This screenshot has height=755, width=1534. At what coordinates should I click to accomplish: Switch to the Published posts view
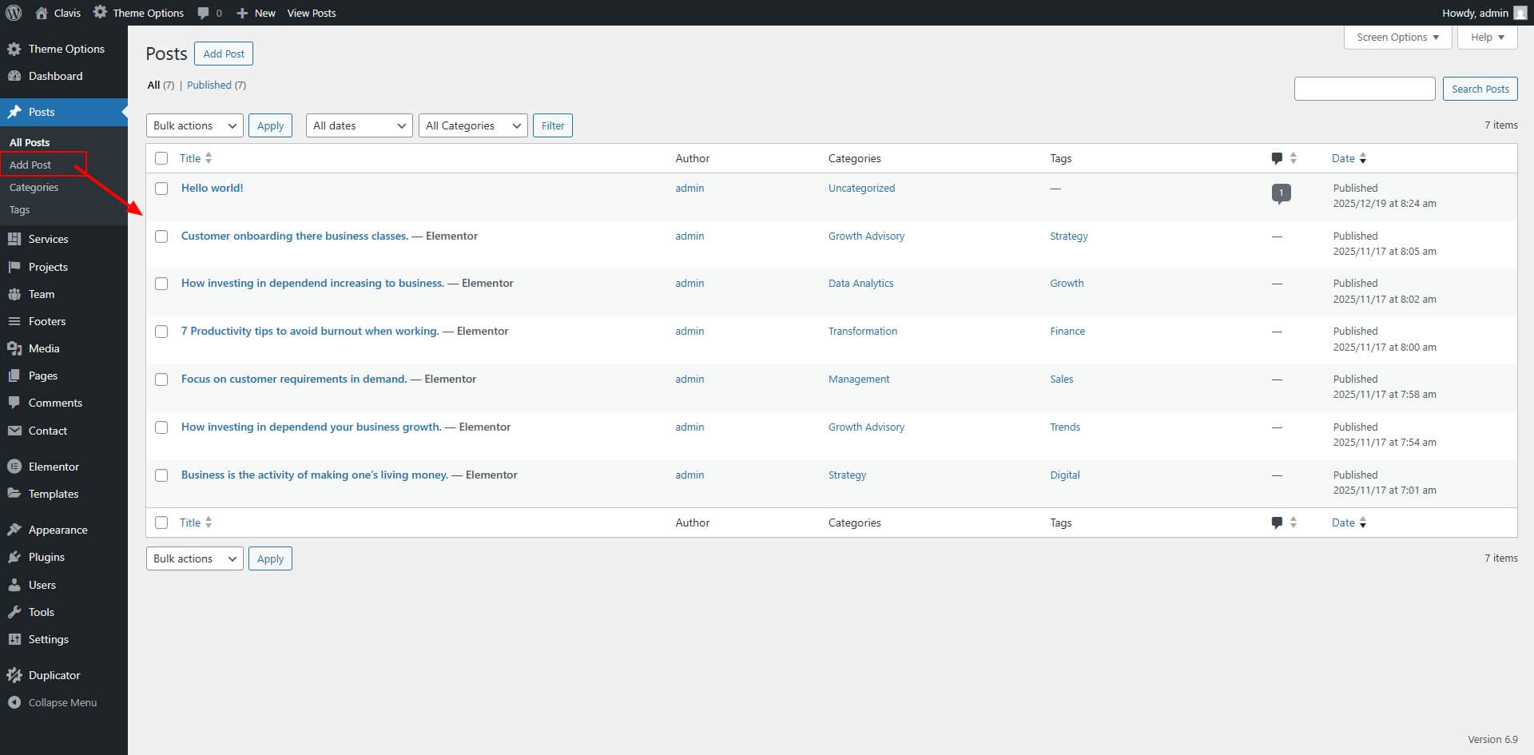209,85
